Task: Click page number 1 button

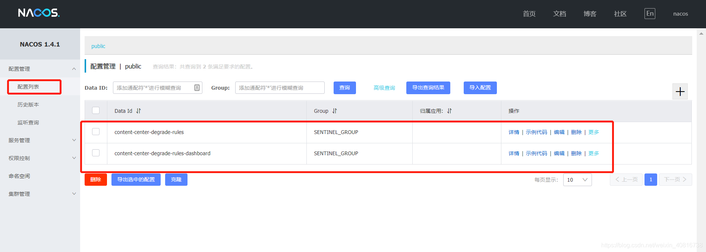Action: [x=651, y=179]
